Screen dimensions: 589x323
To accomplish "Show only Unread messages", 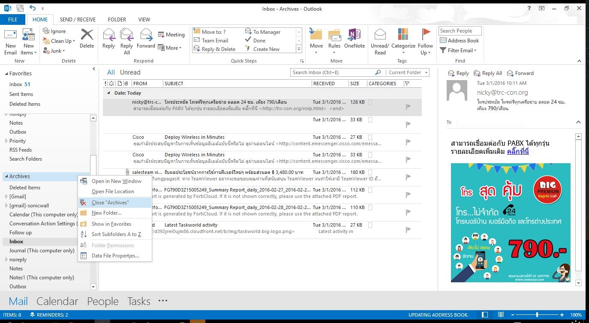I will pyautogui.click(x=130, y=72).
